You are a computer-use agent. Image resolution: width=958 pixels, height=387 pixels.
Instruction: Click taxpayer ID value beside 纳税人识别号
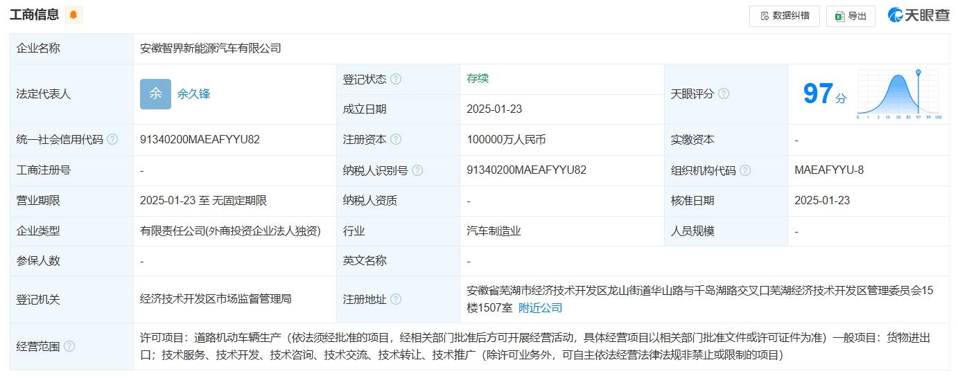[x=527, y=170]
